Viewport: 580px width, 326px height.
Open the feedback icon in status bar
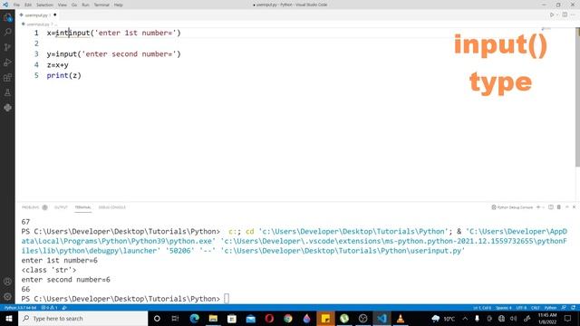(x=564, y=308)
